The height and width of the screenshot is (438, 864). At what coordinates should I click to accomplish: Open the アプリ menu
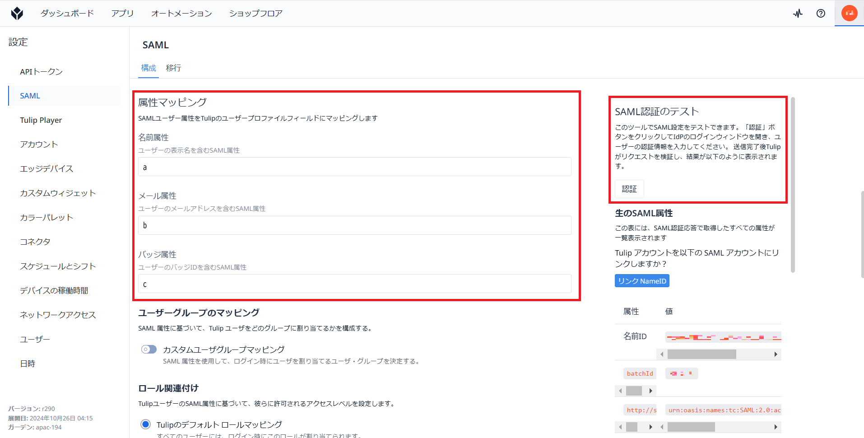click(x=122, y=13)
